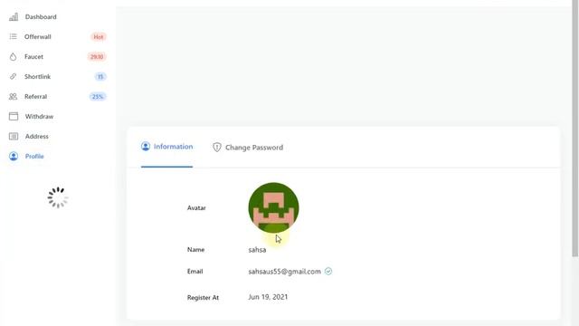Click the Faucet droplet icon
579x326 pixels.
point(14,56)
